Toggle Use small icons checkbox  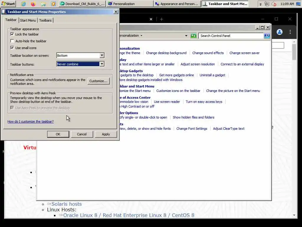12,48
